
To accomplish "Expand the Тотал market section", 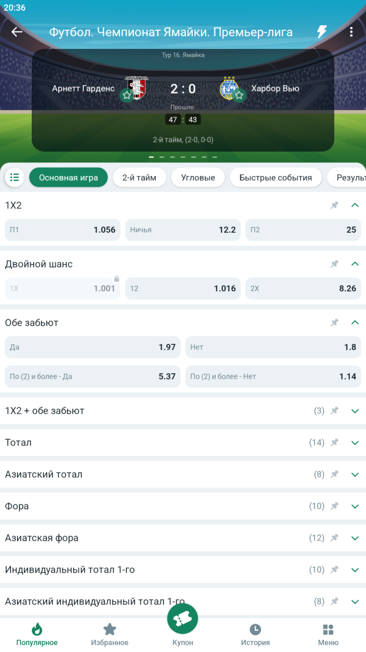I will 355,443.
